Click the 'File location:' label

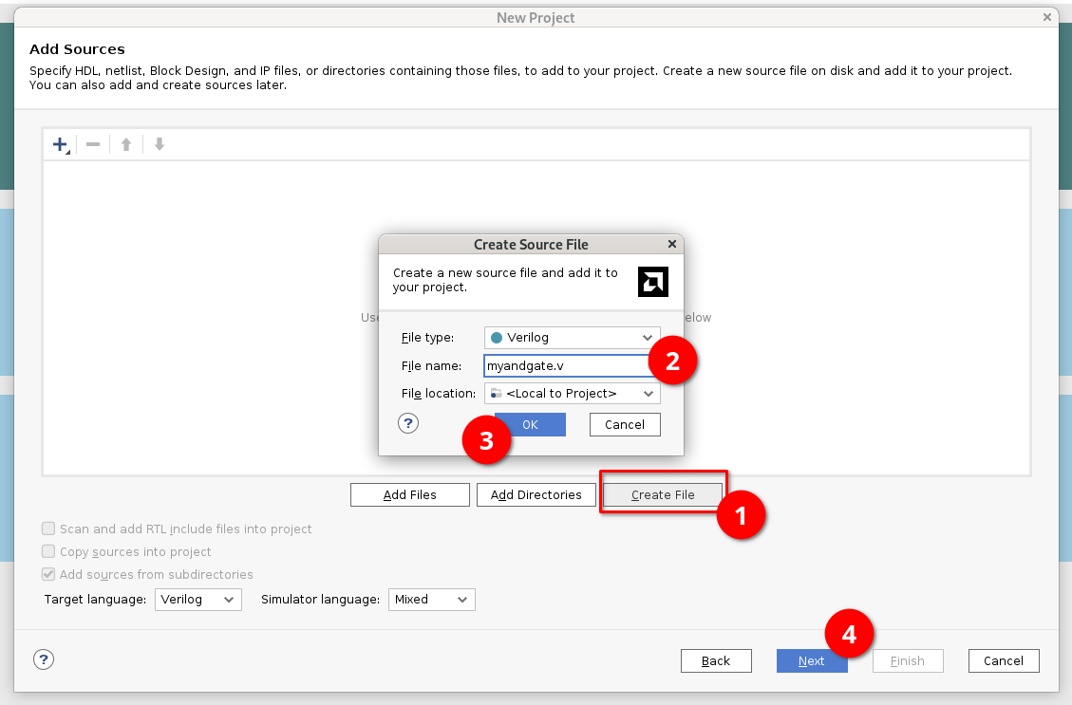pos(439,394)
